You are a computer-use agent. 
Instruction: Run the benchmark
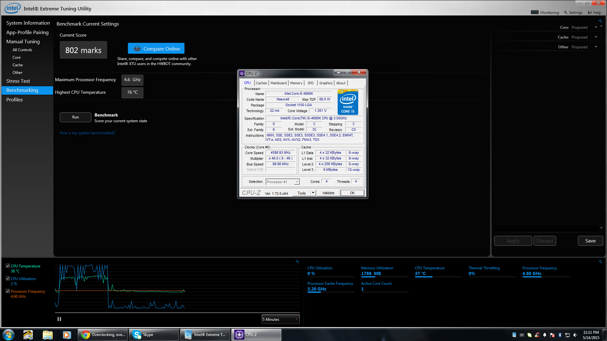(76, 117)
